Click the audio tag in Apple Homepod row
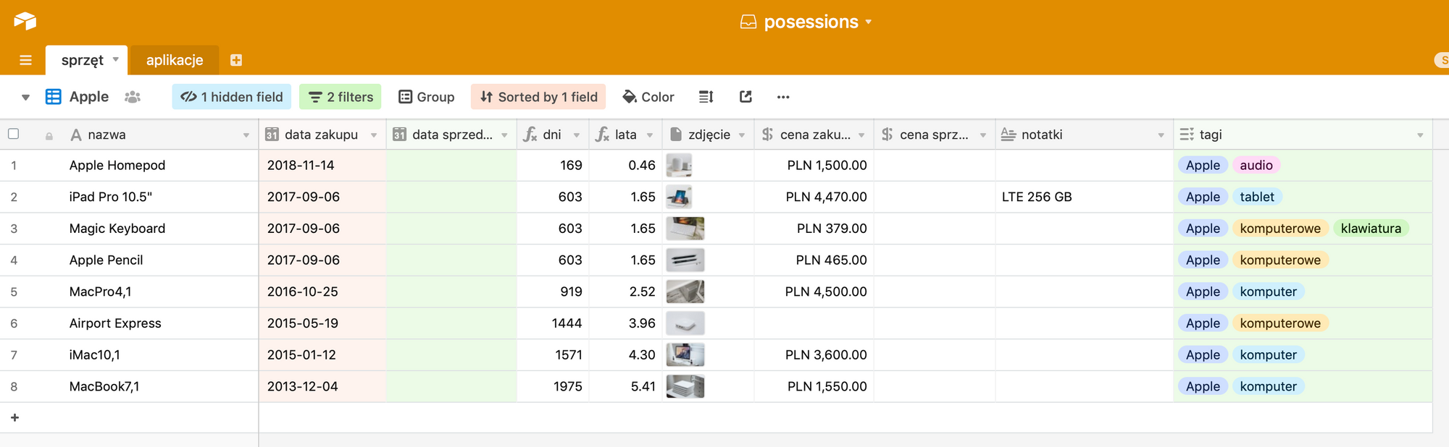 [x=1256, y=165]
